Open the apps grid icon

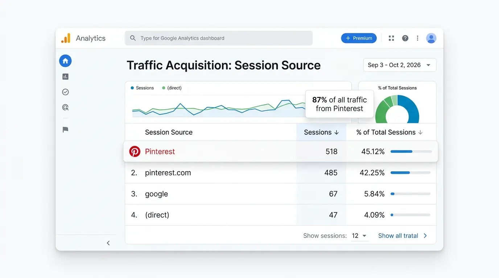391,38
